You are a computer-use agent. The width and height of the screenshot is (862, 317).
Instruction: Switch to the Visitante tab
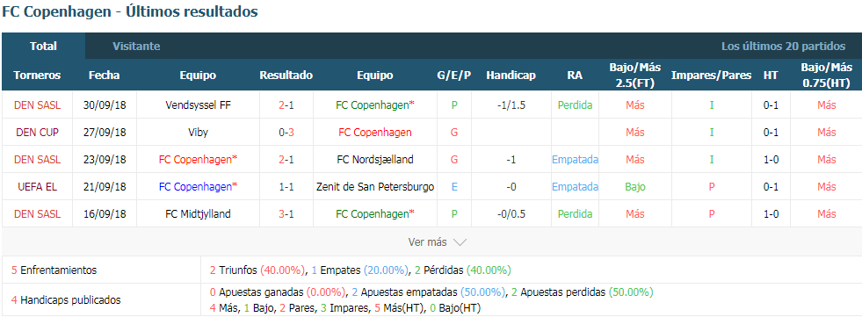click(136, 47)
